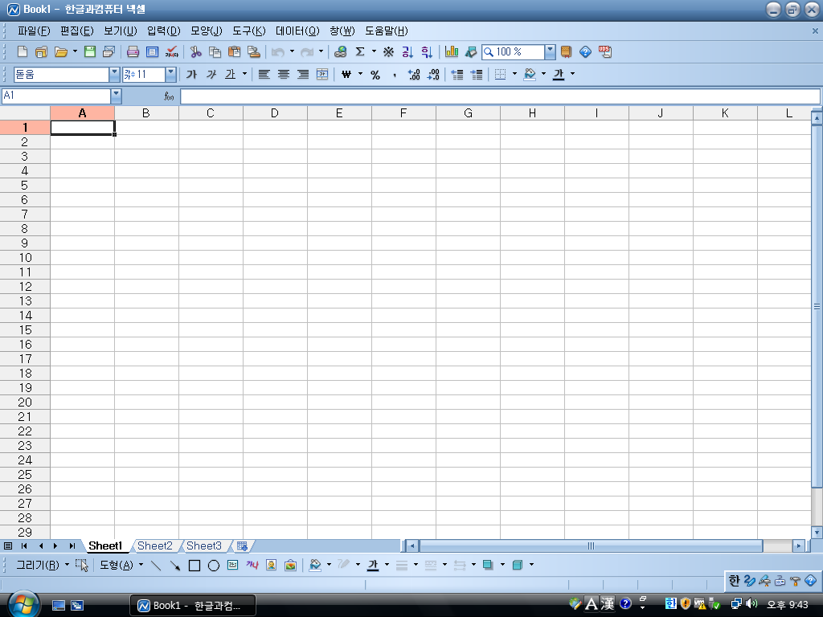Cut selection with the scissors icon

(x=196, y=52)
